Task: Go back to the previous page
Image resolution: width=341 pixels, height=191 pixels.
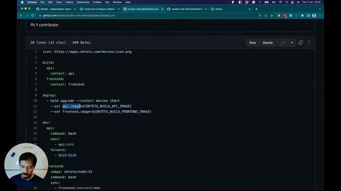Action: (x=21, y=15)
